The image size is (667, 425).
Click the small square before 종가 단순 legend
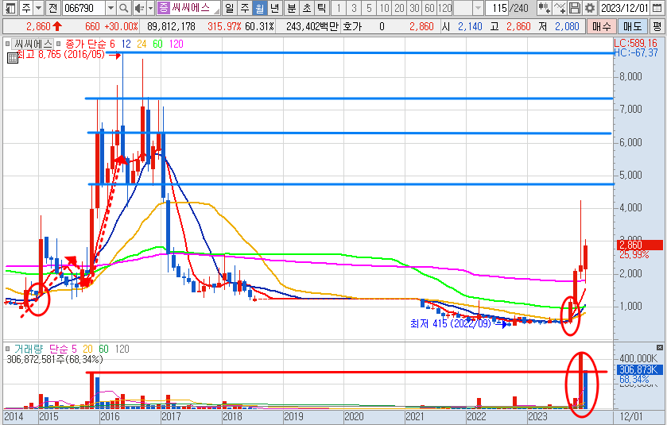59,44
